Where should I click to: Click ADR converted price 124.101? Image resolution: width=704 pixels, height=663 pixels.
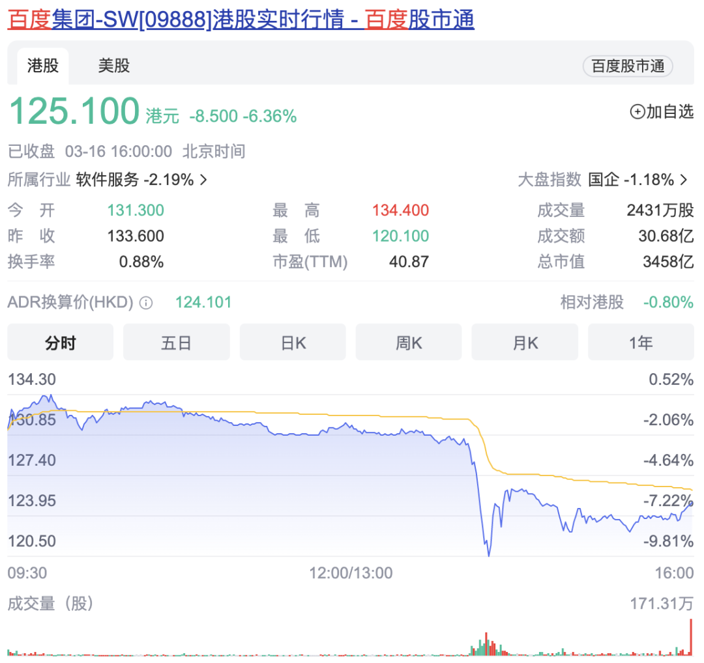point(203,302)
